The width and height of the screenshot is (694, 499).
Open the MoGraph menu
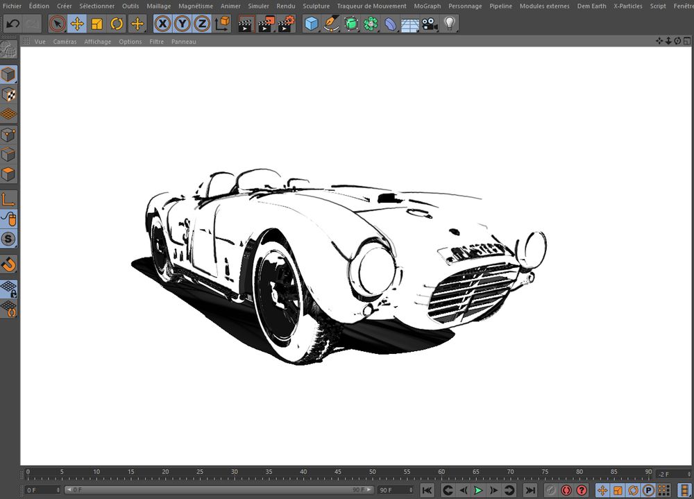(x=427, y=6)
